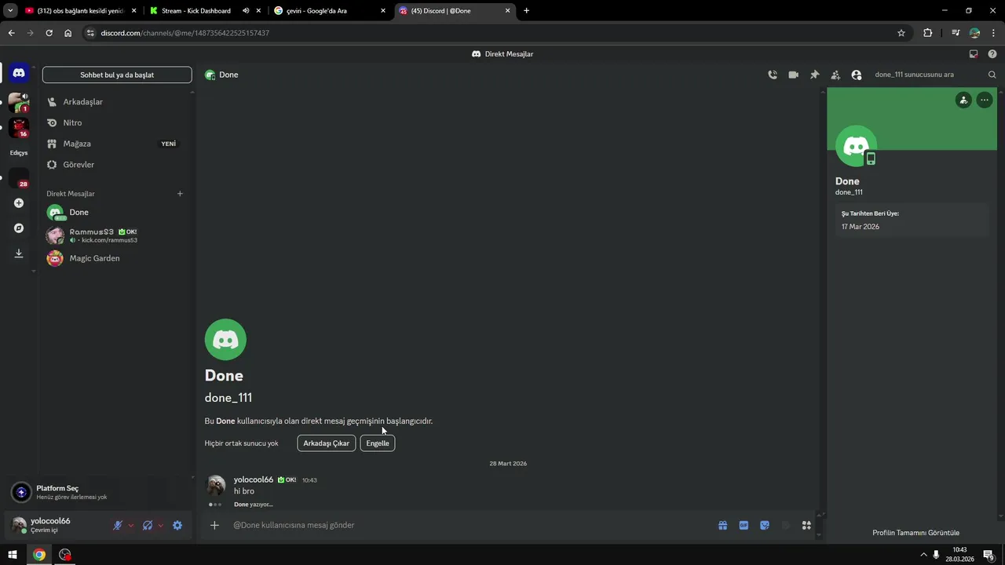
Task: Go to Chrome home page icon
Action: click(x=68, y=33)
